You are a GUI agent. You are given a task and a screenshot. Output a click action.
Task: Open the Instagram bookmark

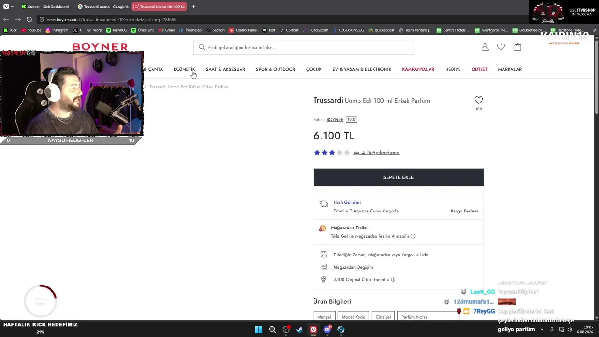point(57,30)
